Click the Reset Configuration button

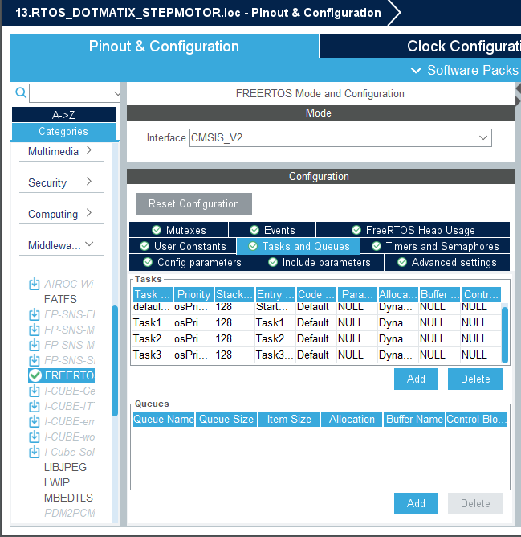coord(193,203)
